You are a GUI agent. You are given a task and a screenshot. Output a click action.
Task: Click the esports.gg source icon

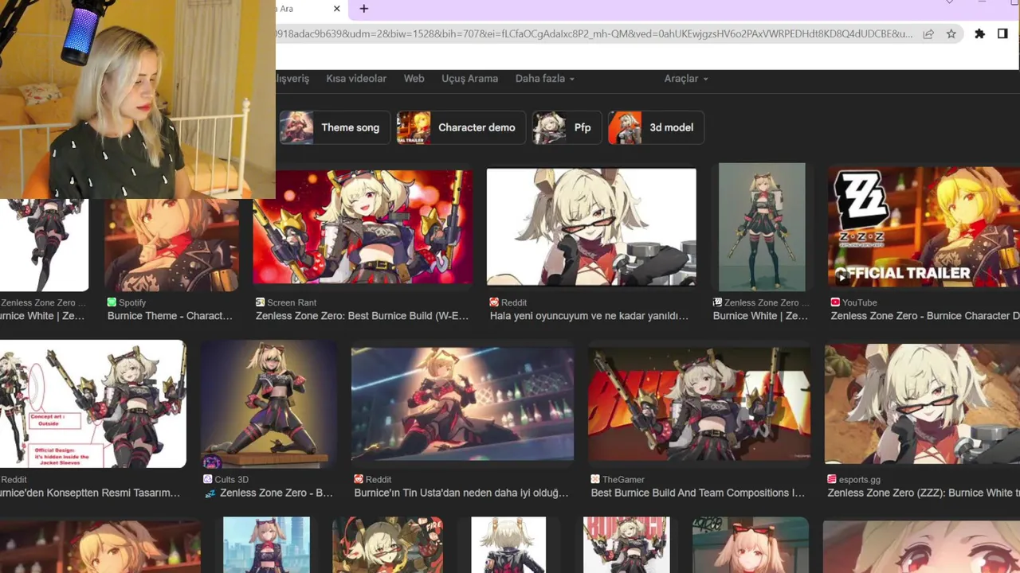(x=832, y=479)
